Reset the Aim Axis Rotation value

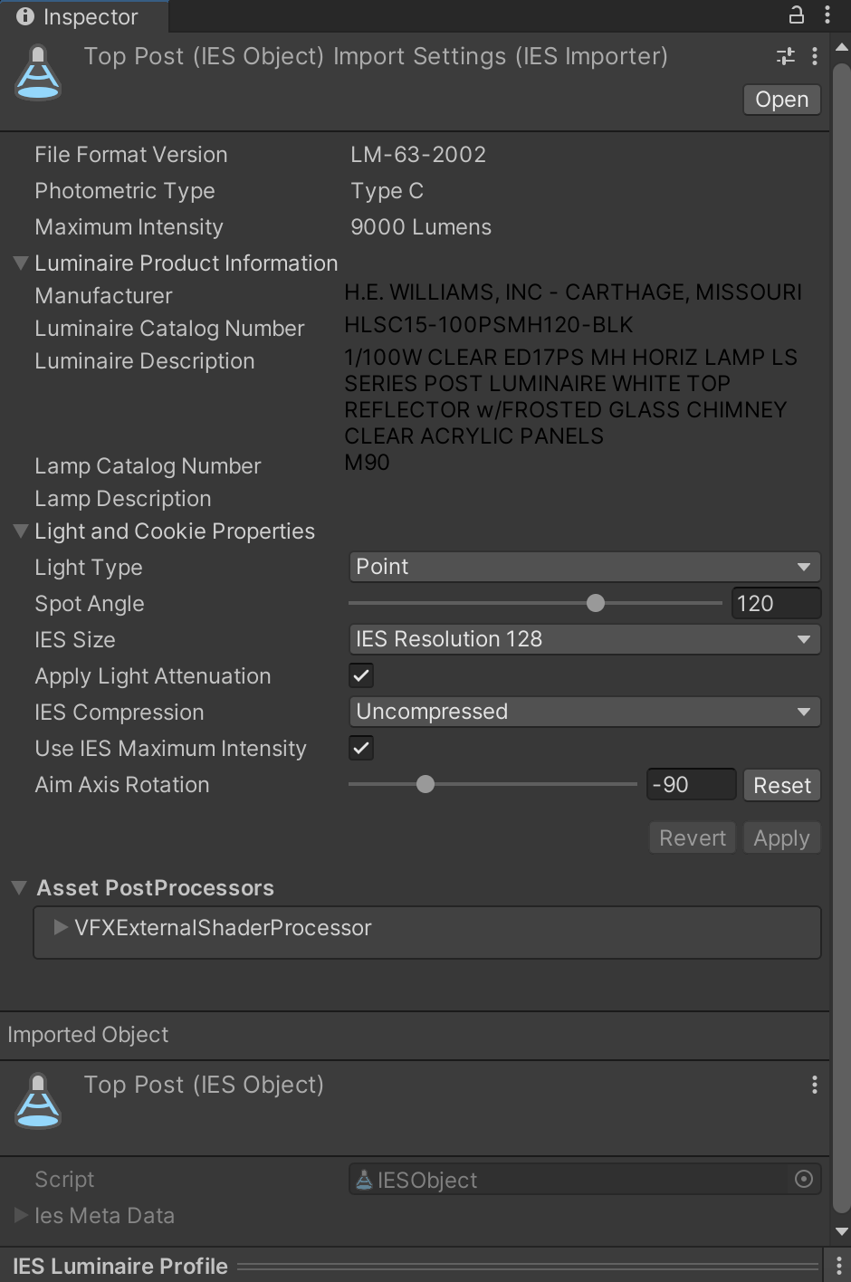point(781,785)
